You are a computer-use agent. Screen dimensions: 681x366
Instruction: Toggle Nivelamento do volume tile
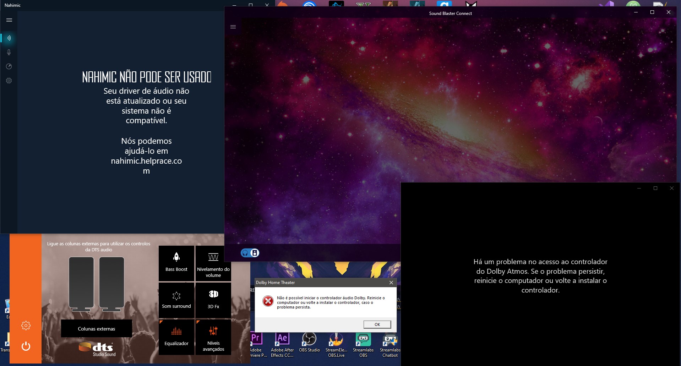tap(213, 263)
